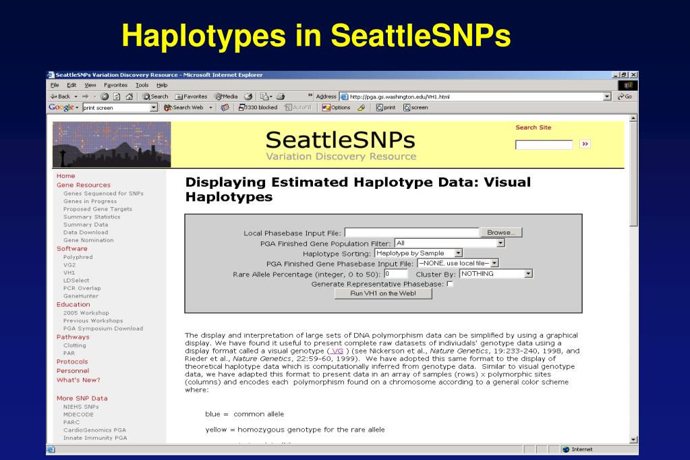Open the Cluster By dropdown
This screenshot has height=460, width=690.
(528, 274)
